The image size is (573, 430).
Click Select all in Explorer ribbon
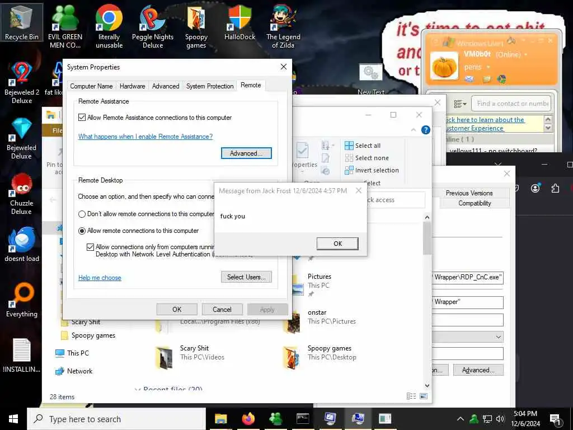363,146
